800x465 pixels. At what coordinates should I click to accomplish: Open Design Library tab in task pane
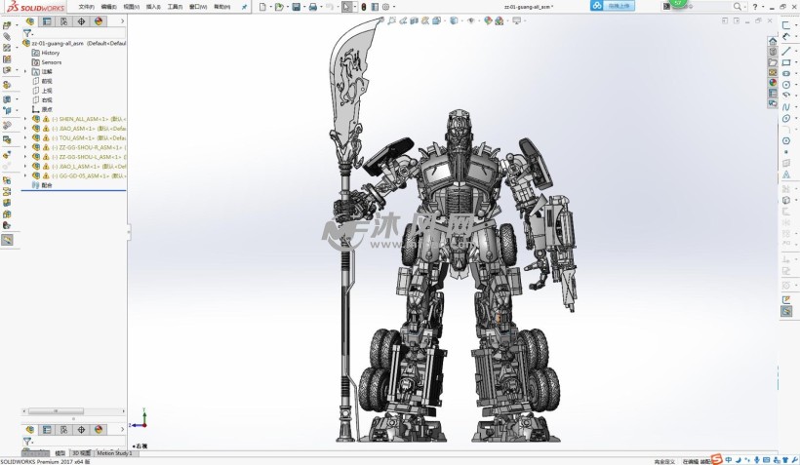pyautogui.click(x=773, y=52)
